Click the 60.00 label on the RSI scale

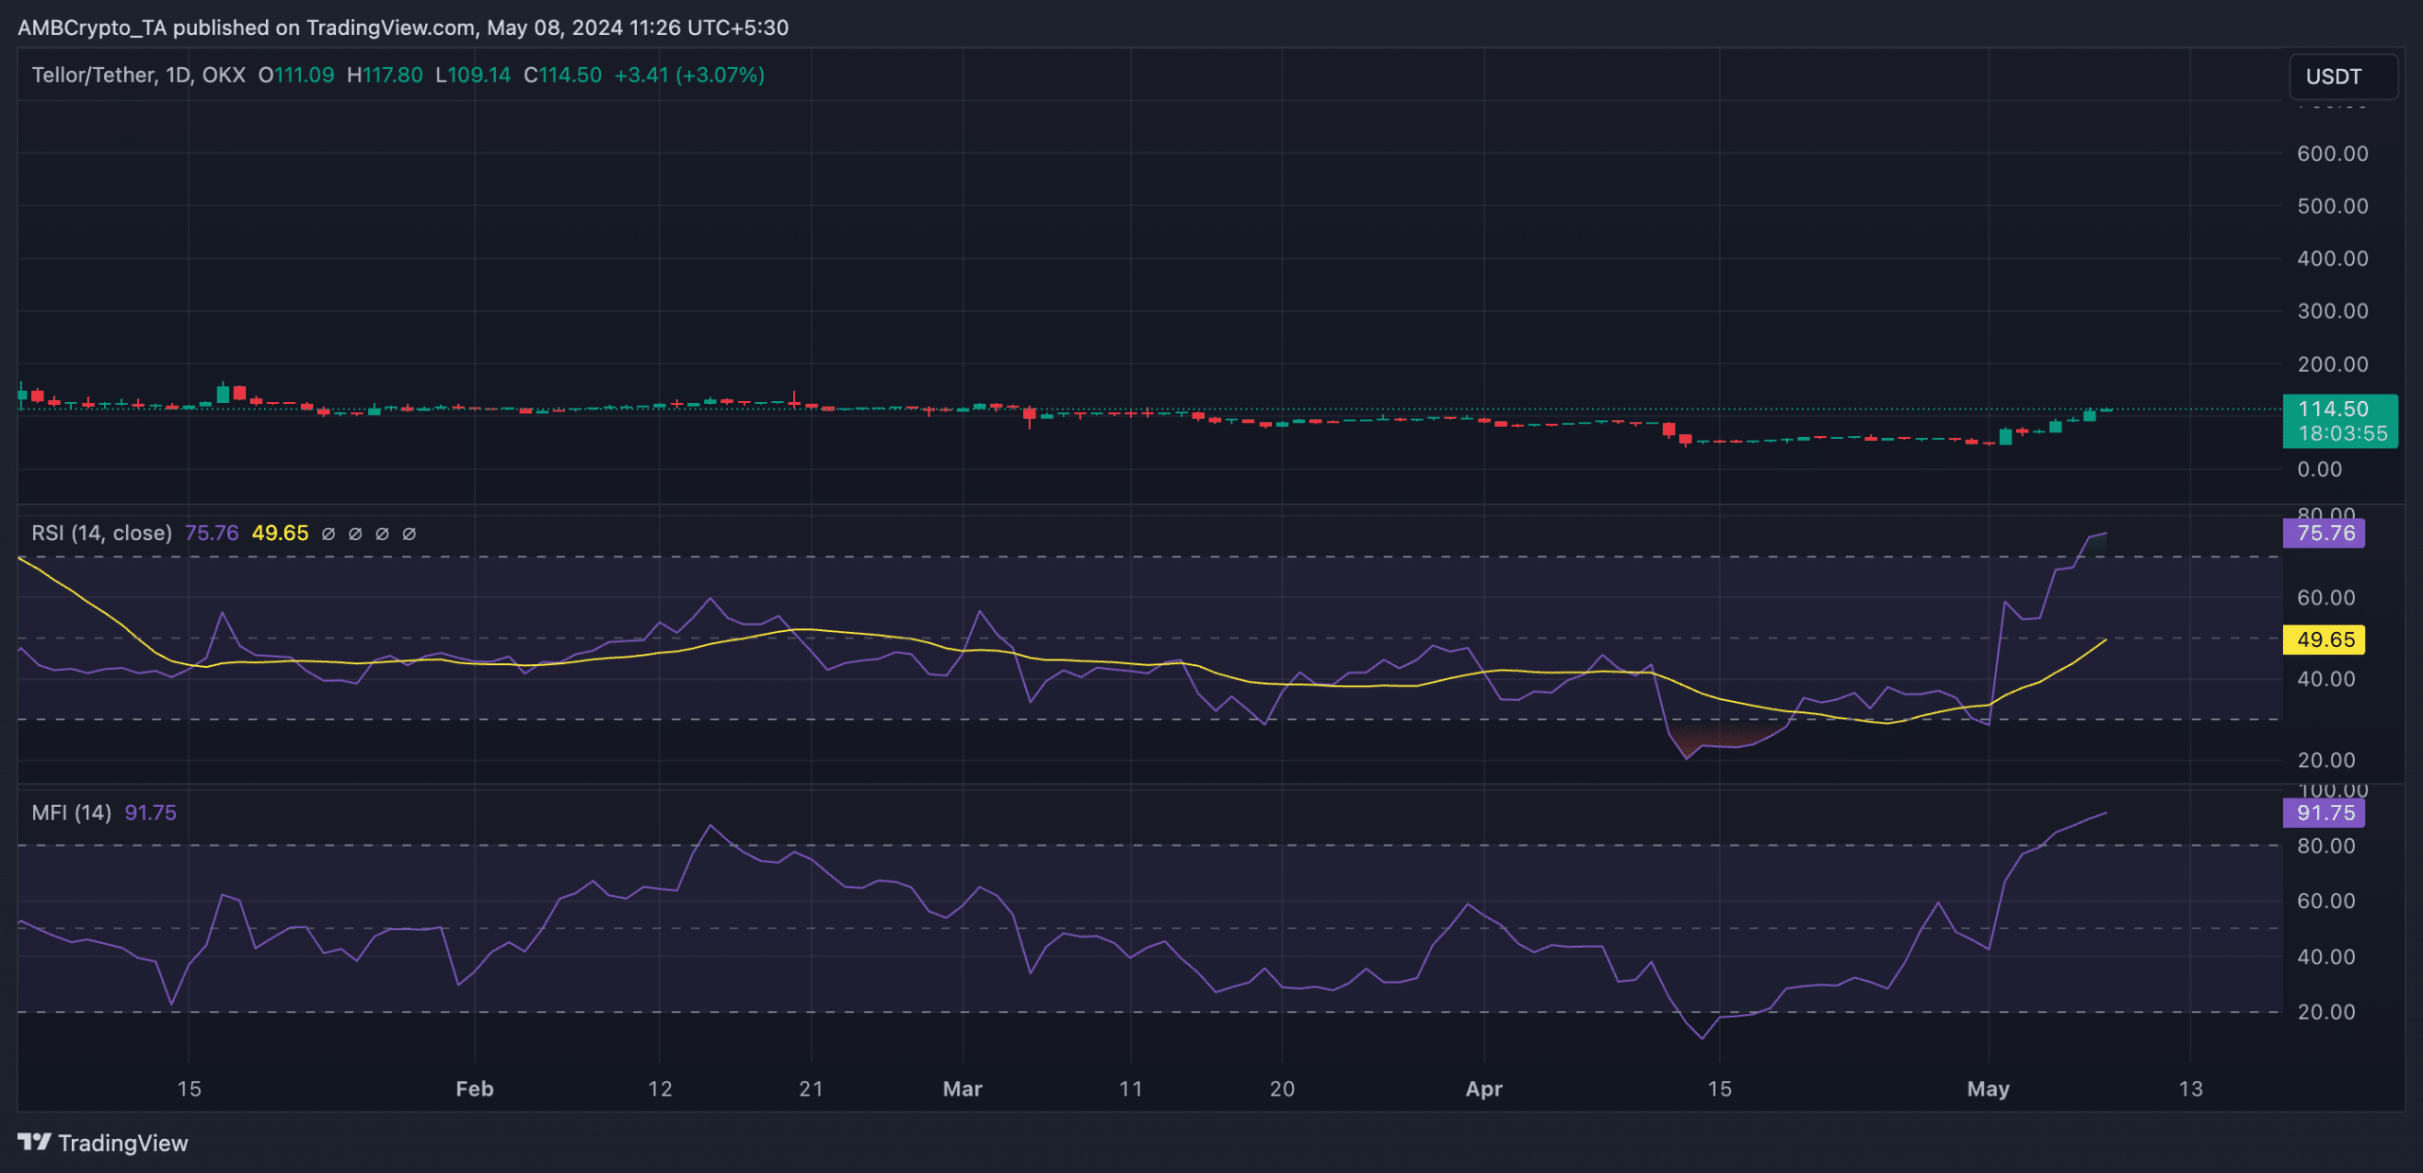[x=2326, y=598]
